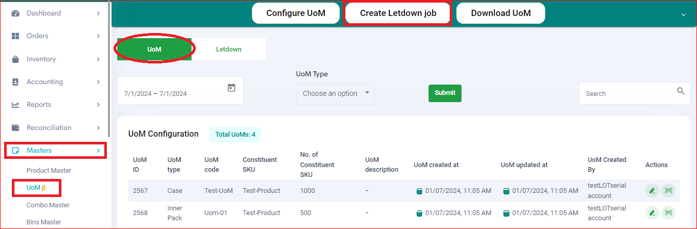Open the date range calendar icon
The image size is (697, 229).
tap(231, 88)
